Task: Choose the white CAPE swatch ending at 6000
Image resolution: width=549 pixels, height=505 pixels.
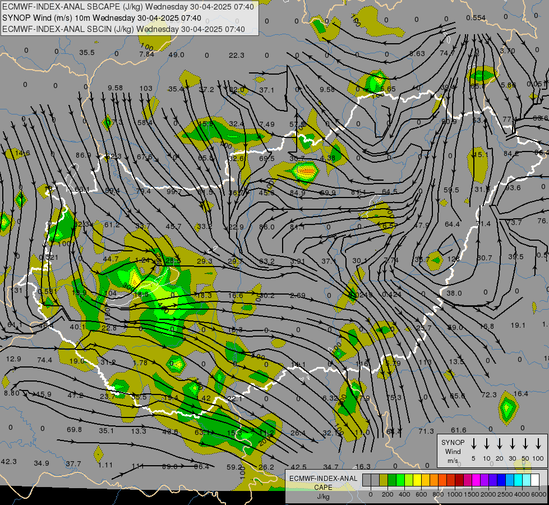Action: coord(534,480)
